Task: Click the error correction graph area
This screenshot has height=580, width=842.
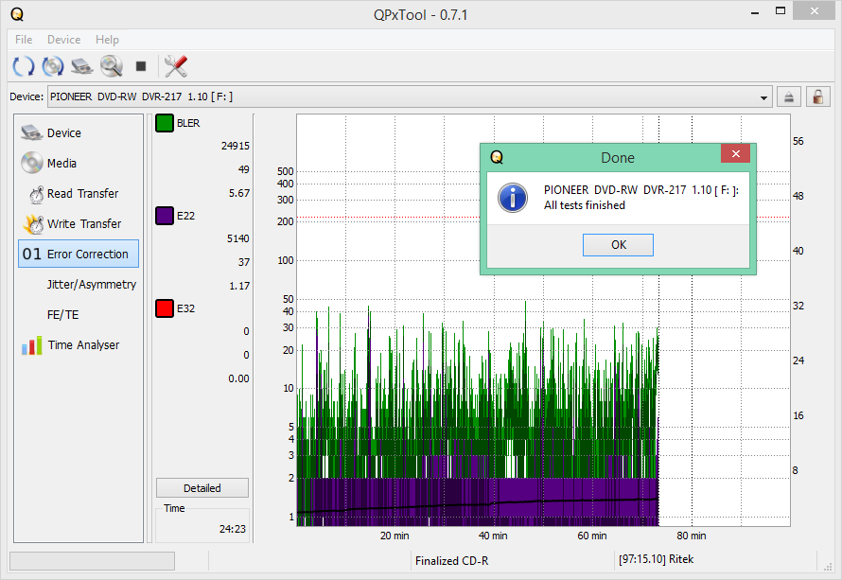Action: point(543,320)
